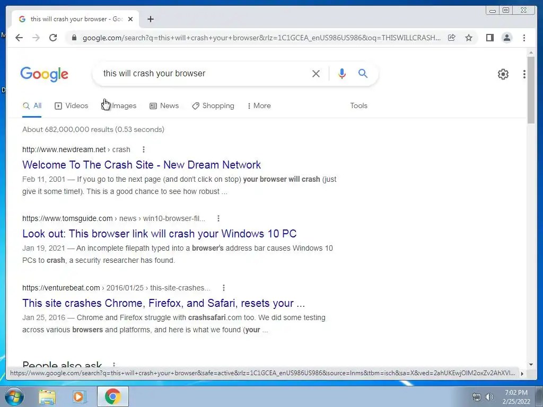View site info via the padlock icon

pyautogui.click(x=74, y=38)
